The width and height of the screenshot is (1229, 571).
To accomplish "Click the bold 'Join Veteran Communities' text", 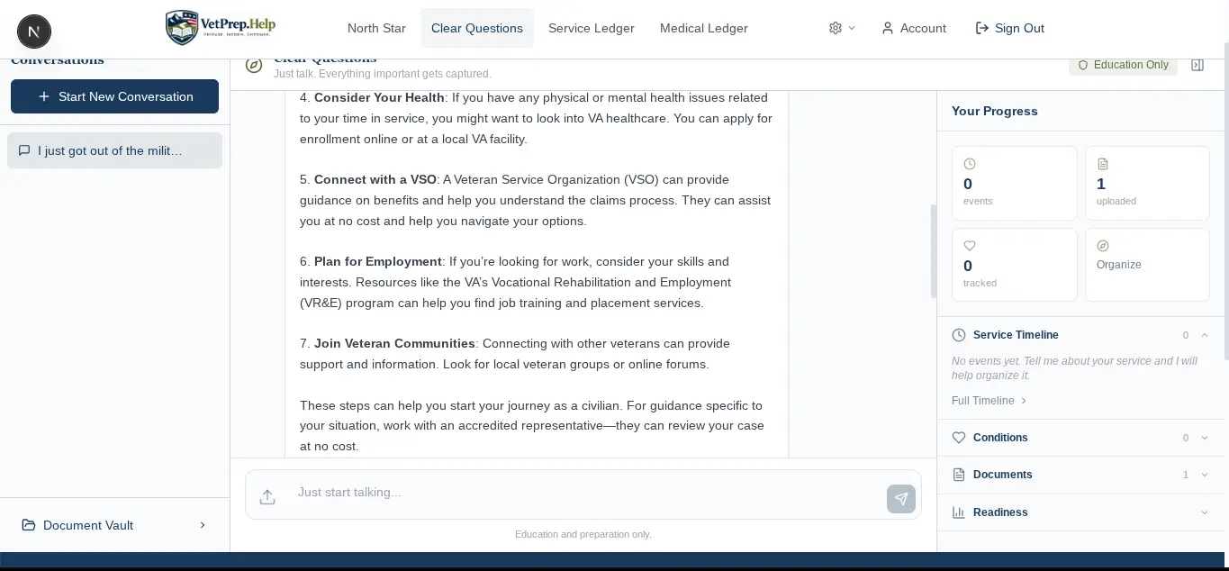I will pos(394,343).
